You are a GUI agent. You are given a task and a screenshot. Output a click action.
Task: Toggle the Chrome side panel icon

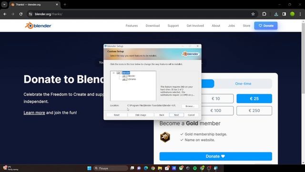click(284, 14)
